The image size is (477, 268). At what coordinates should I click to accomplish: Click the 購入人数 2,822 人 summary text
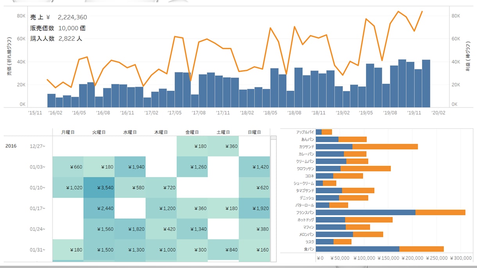[x=56, y=39]
